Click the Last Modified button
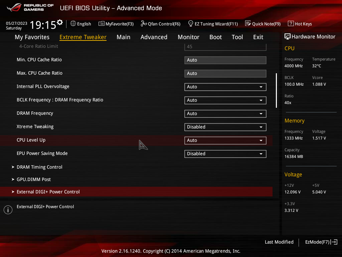This screenshot has width=342, height=257. click(279, 242)
